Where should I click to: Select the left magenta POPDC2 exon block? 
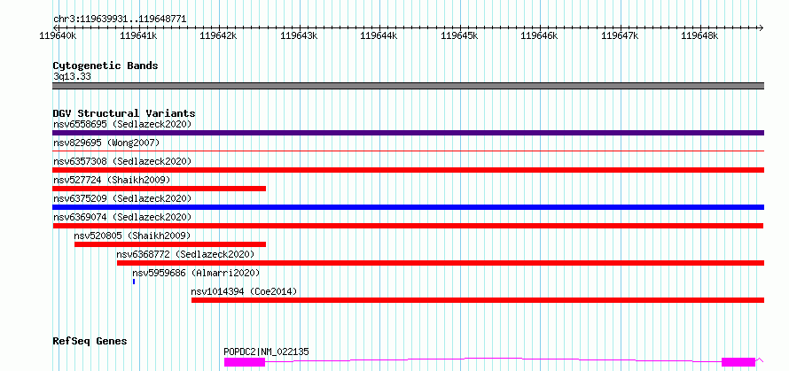pos(245,362)
